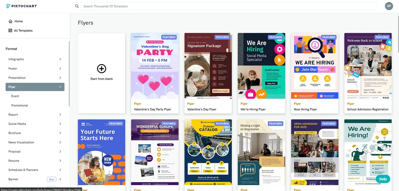
Task: Expand the Presentation category
Action: 60,78
